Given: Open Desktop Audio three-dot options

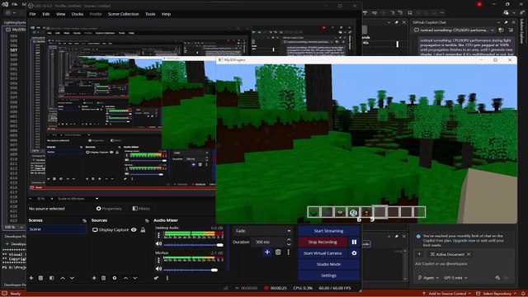Looking at the screenshot, I should coord(158,234).
